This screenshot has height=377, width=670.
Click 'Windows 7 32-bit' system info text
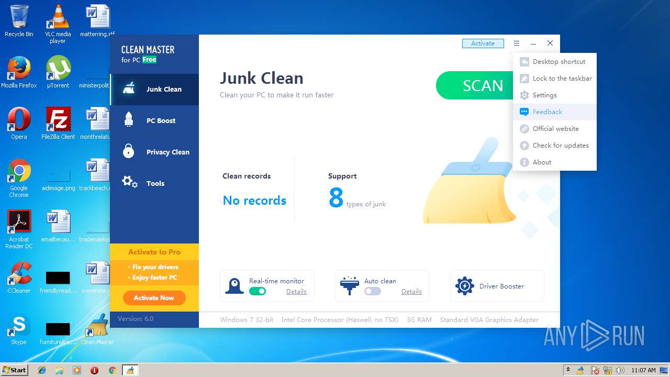point(247,320)
